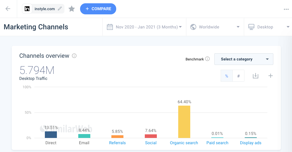Click the Direct channel label
292x152 pixels.
point(51,143)
